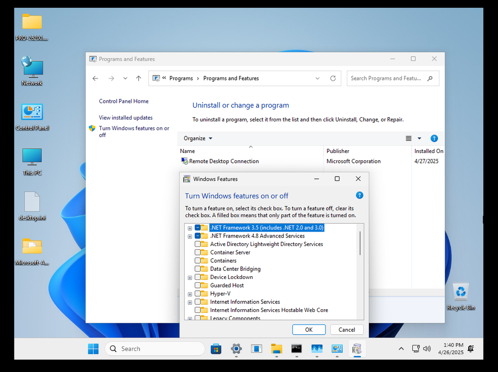Expand the .NET Framework 3.5 tree node
The width and height of the screenshot is (498, 372).
click(x=190, y=228)
